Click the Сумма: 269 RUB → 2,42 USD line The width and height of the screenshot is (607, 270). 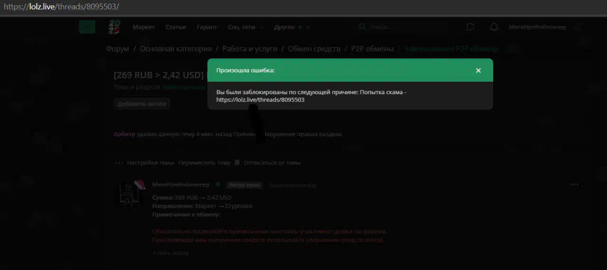192,198
